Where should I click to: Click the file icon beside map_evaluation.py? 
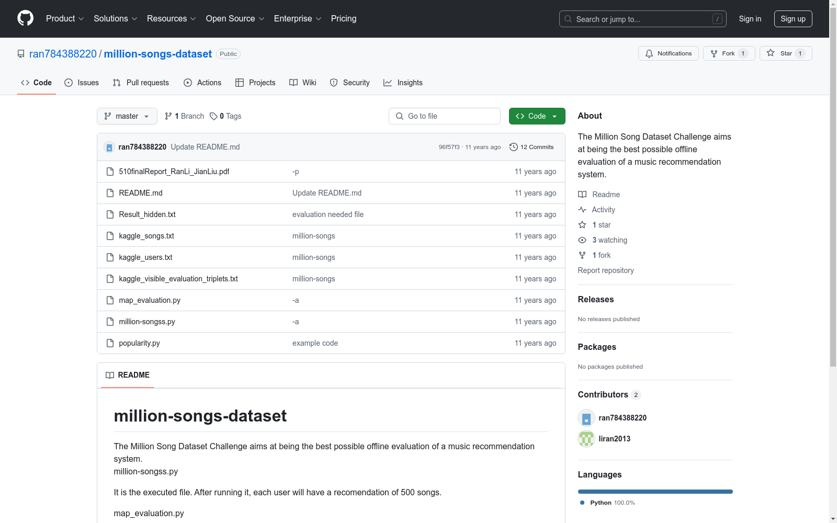pos(110,300)
